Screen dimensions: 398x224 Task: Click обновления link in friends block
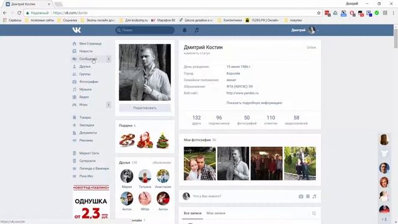tap(162, 162)
